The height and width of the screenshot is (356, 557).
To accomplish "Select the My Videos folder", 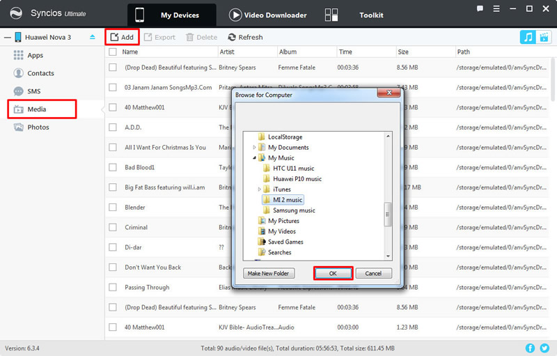I will tap(277, 231).
